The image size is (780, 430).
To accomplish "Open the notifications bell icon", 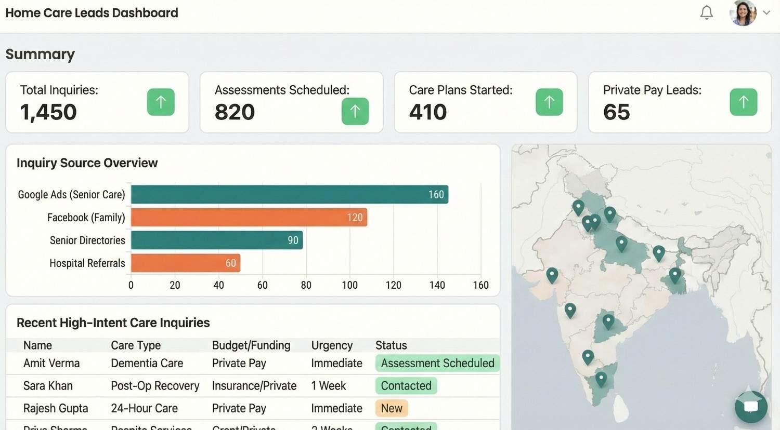I will click(x=706, y=12).
